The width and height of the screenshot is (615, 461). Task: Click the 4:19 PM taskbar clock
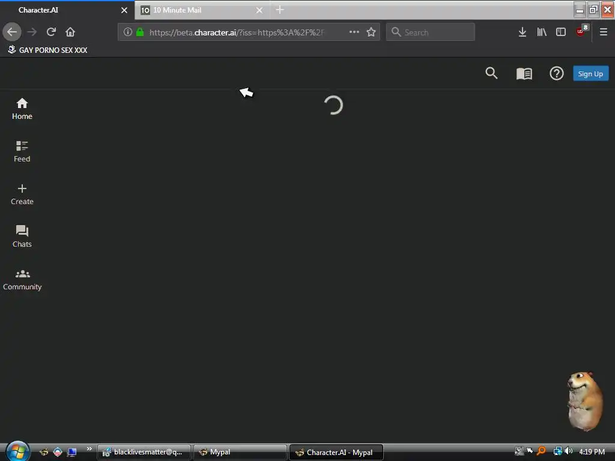tap(592, 451)
